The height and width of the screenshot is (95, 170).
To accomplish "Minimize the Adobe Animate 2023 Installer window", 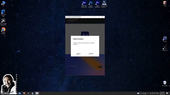I will click(x=95, y=17).
